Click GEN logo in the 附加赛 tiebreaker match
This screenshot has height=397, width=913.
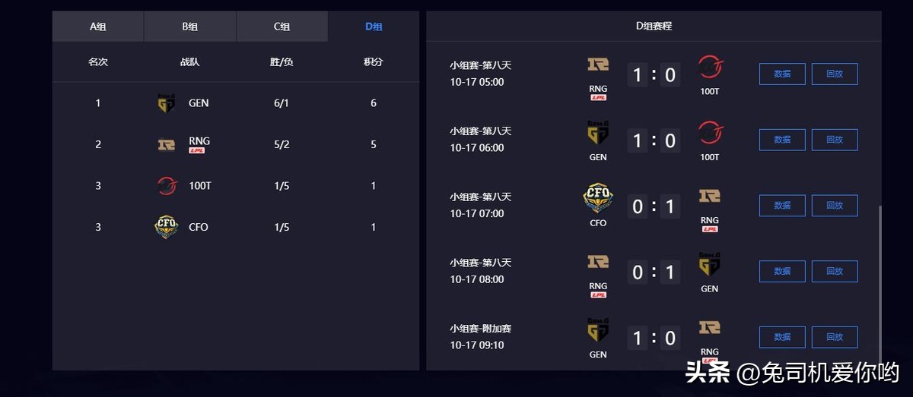point(598,332)
